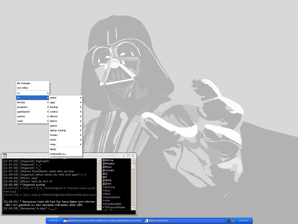Click the desktop 1 switcher button
Image resolution: width=298 pixels, height=224 pixels.
click(54, 221)
